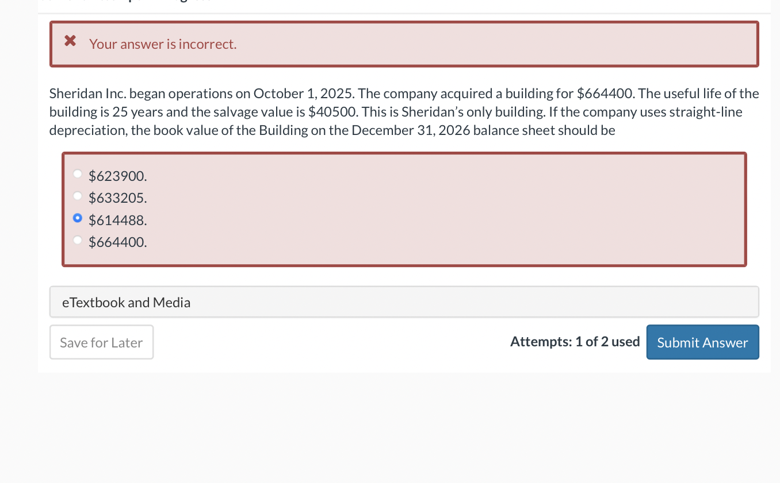The height and width of the screenshot is (483, 780).
Task: Click inside the answer options box
Action: click(x=403, y=209)
